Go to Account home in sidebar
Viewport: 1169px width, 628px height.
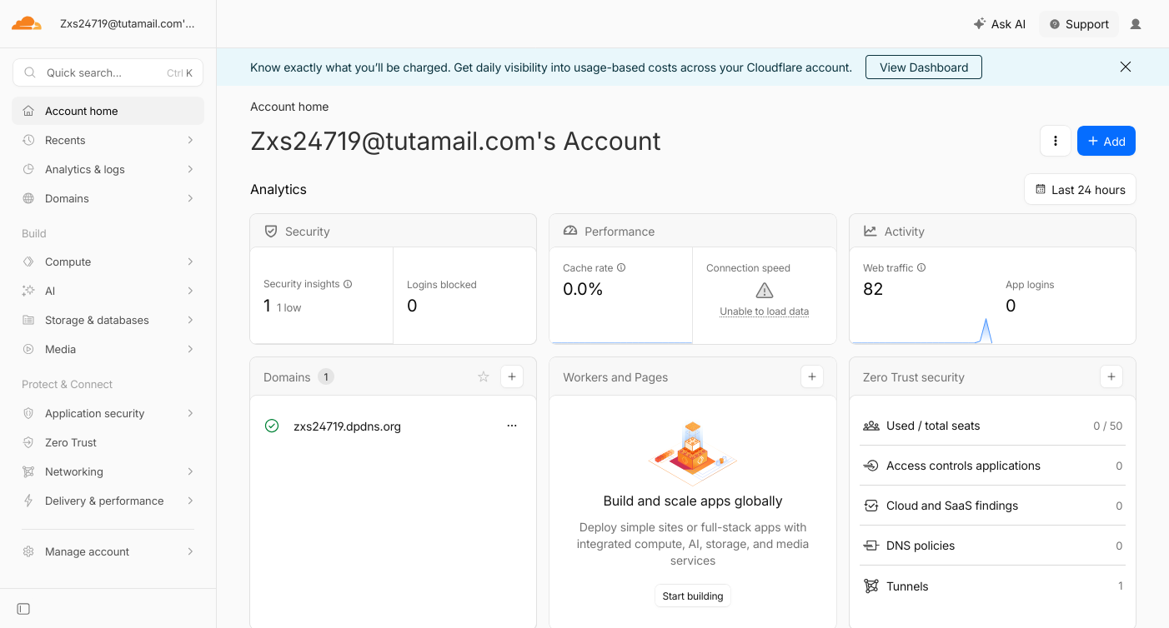click(x=108, y=111)
